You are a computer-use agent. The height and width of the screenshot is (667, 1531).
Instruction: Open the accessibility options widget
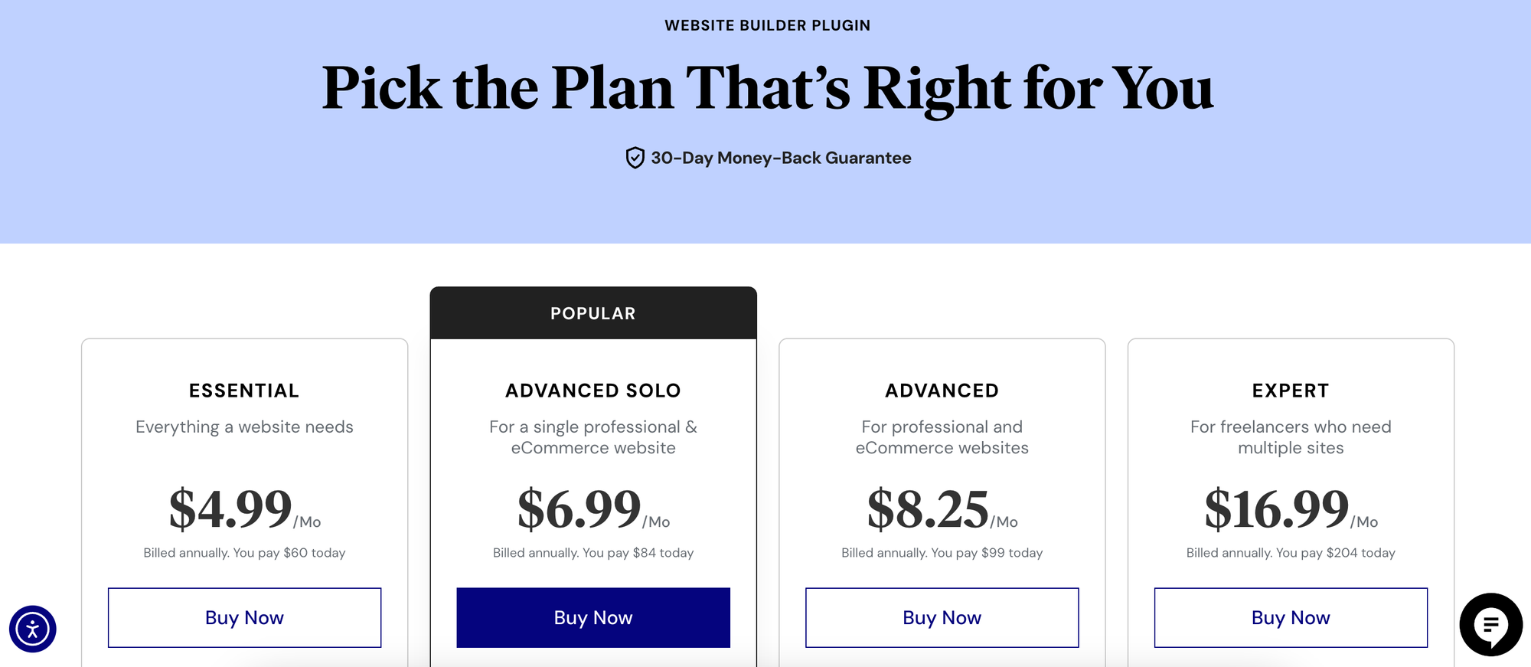[x=32, y=629]
